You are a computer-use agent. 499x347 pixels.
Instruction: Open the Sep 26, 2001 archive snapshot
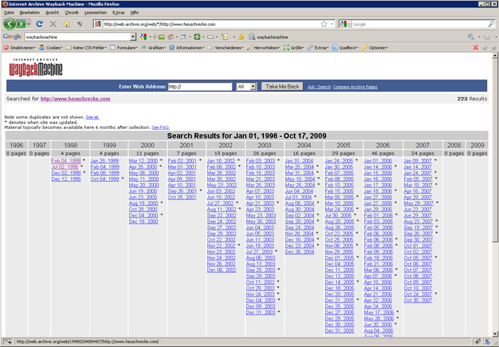pyautogui.click(x=182, y=191)
